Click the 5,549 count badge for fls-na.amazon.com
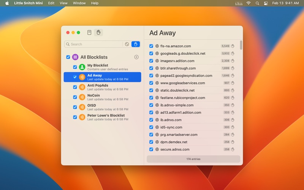The width and height of the screenshot is (304, 190). [x=225, y=46]
